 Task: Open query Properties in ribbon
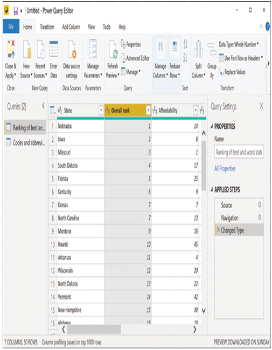click(131, 44)
